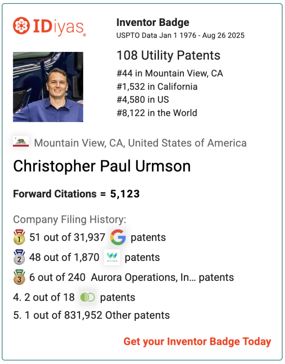Select the Christopher Paul Urmson name

pyautogui.click(x=102, y=166)
